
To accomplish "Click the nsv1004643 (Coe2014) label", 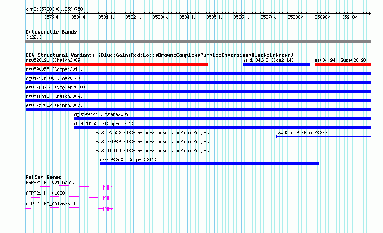I will (x=268, y=60).
